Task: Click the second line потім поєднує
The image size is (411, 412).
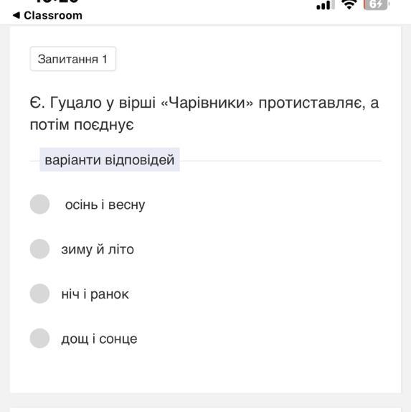Action: coord(82,125)
